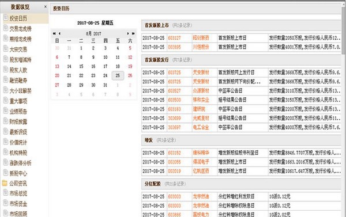Go to the next month in the calendar
The height and width of the screenshot is (217, 346).
128,33
